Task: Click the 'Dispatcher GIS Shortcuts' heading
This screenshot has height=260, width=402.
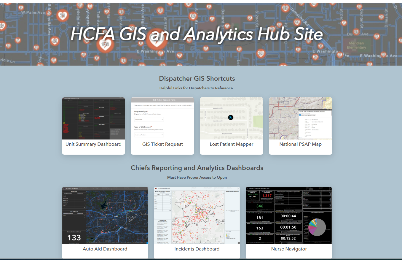Action: click(197, 79)
